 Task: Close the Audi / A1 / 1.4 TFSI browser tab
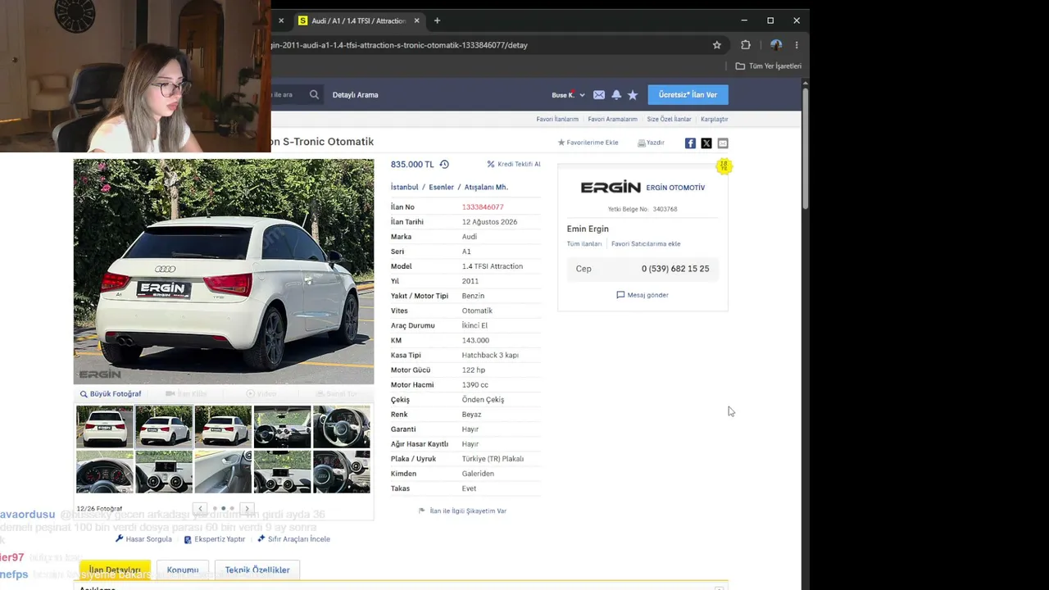click(416, 20)
